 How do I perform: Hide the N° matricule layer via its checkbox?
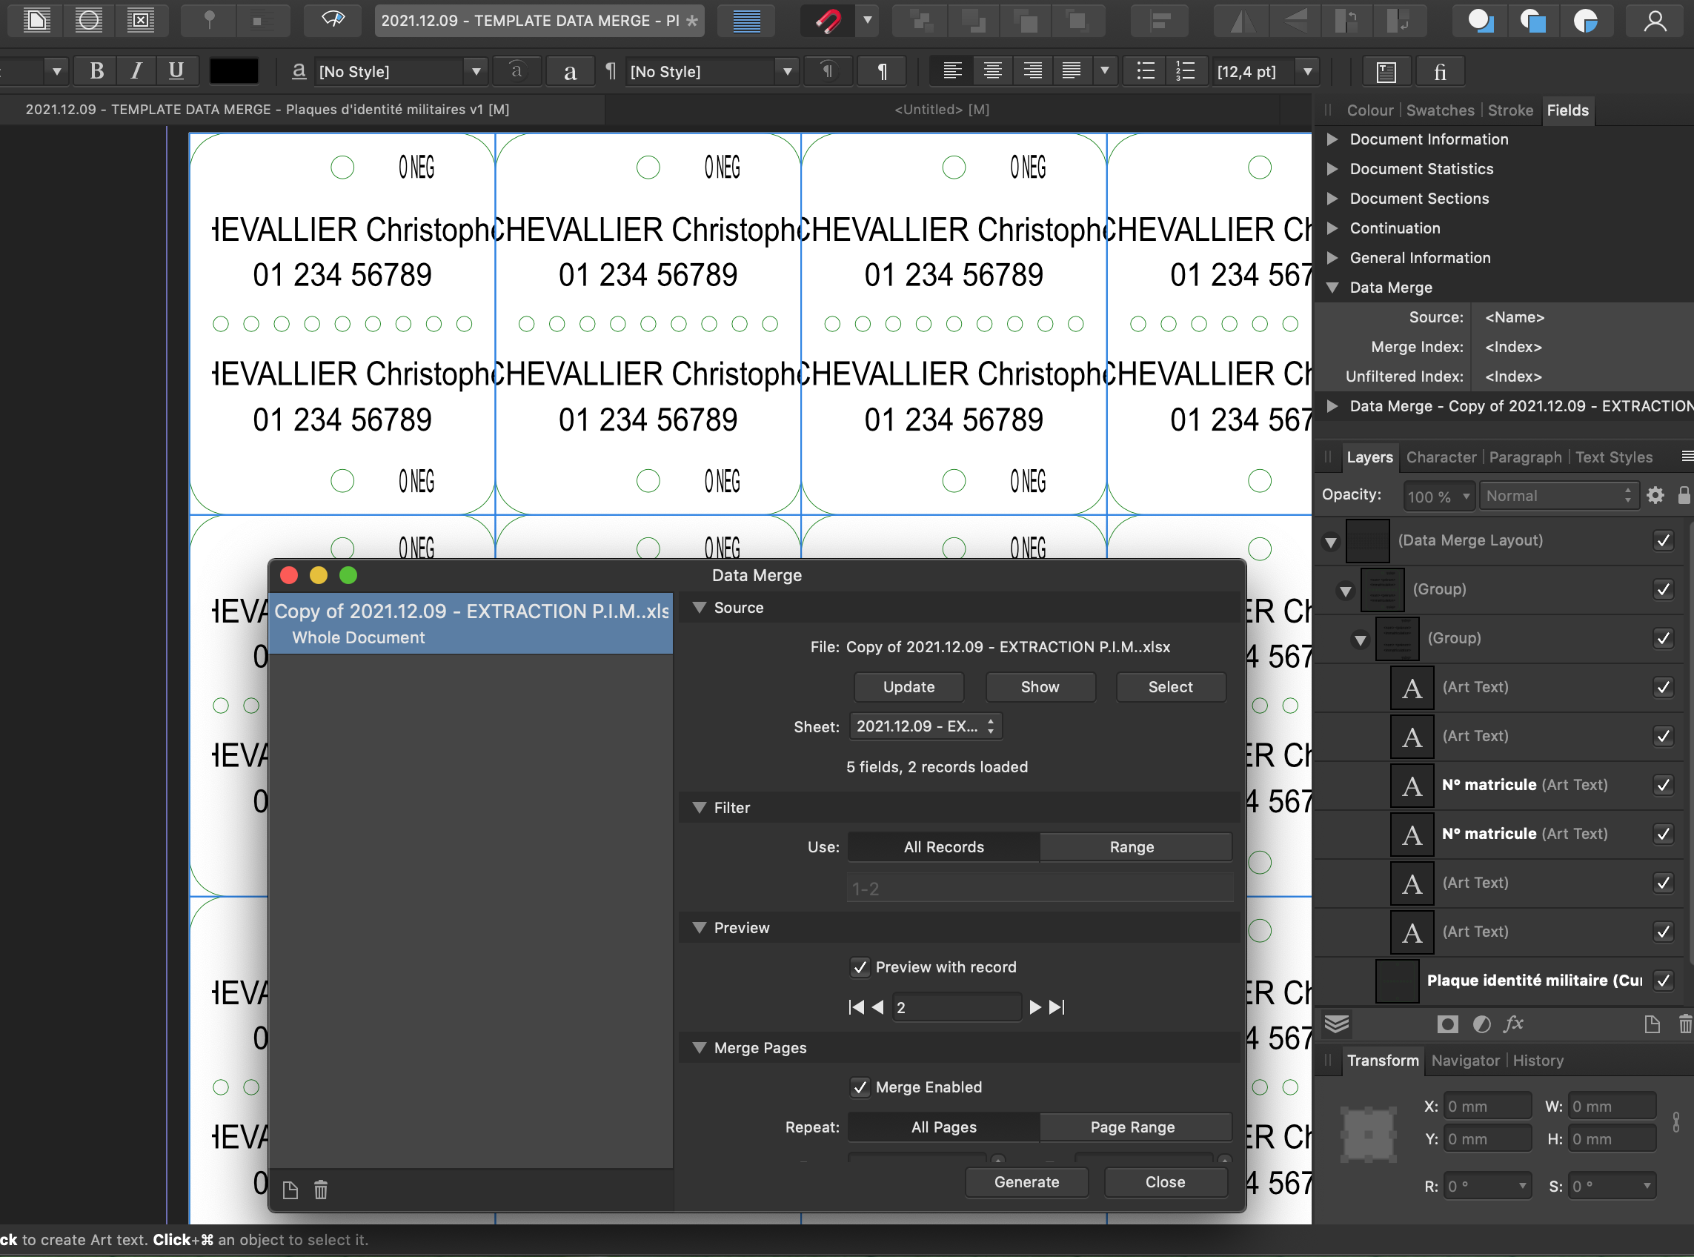pyautogui.click(x=1663, y=785)
